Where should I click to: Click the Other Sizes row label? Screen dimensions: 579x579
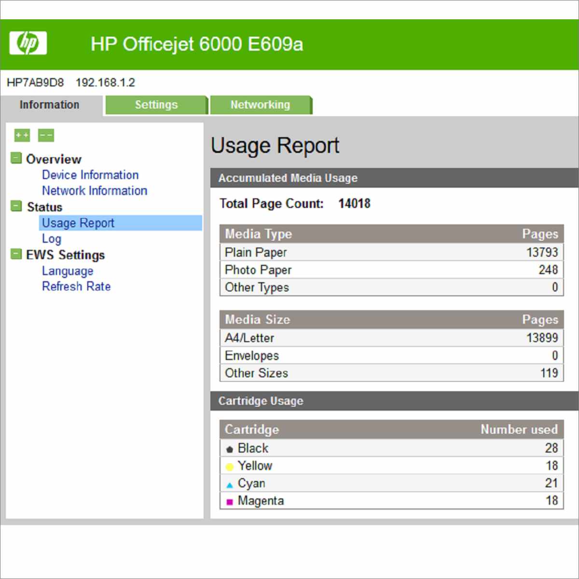(x=256, y=373)
